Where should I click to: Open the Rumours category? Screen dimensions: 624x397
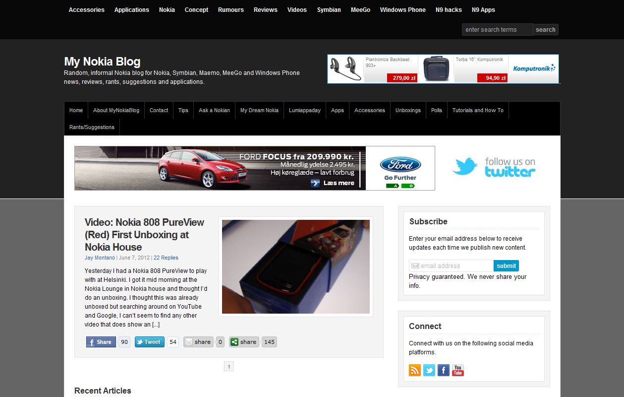tap(231, 10)
